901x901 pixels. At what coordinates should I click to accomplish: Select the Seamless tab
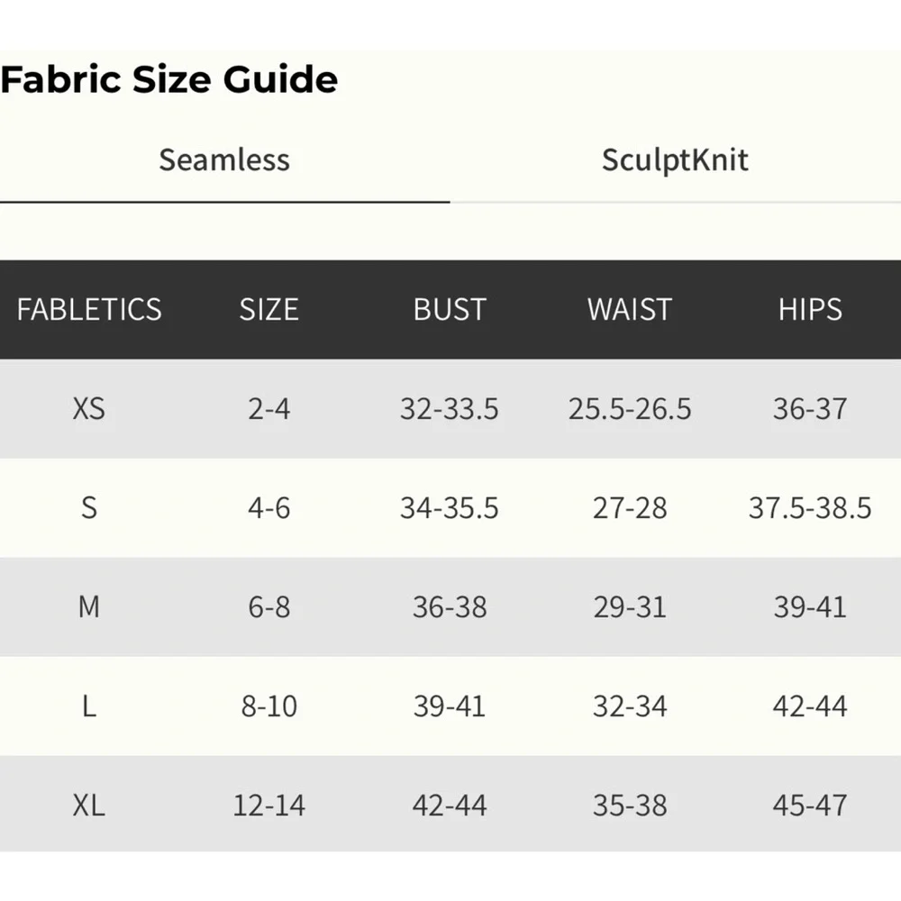[223, 160]
